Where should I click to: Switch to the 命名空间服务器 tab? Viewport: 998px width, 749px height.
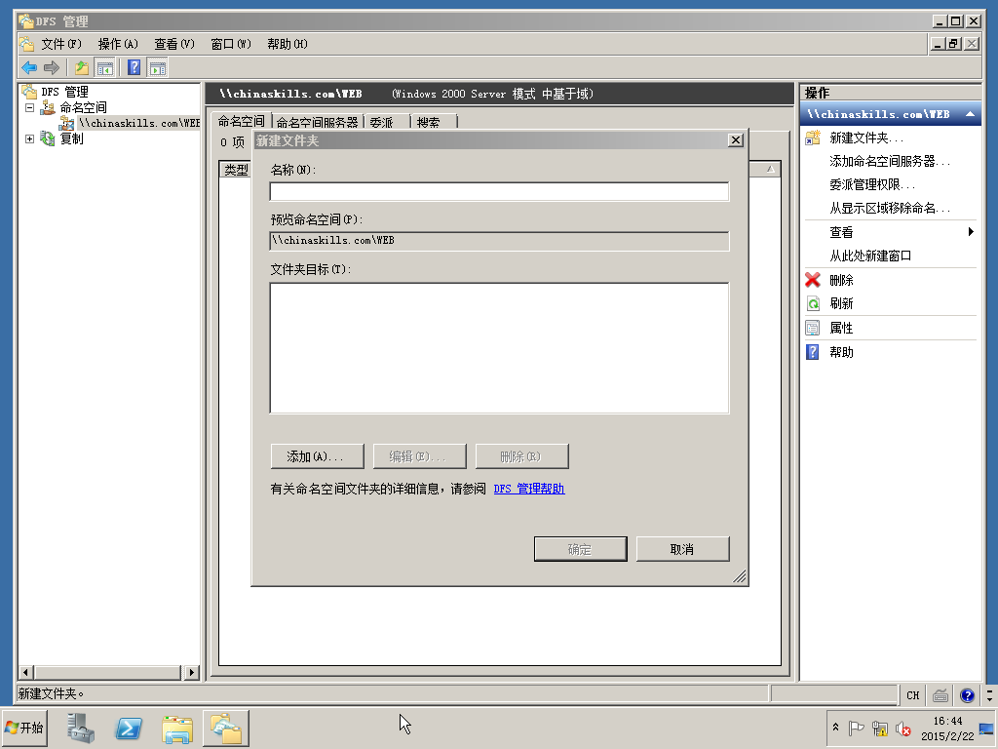(x=318, y=122)
